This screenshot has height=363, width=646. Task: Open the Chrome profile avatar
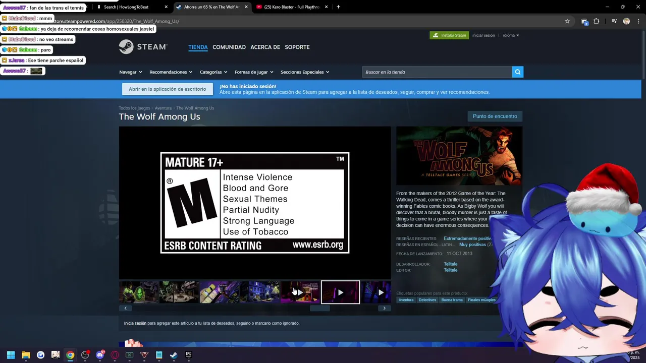(626, 21)
